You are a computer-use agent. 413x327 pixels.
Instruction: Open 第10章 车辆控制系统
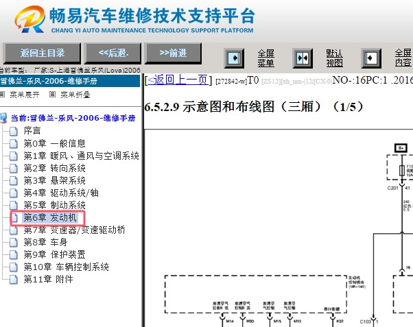[66, 267]
